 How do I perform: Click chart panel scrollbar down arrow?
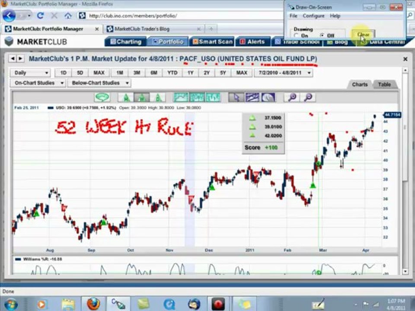(405, 271)
